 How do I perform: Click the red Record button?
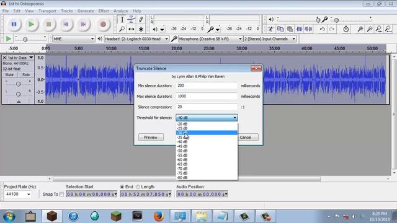(103, 24)
